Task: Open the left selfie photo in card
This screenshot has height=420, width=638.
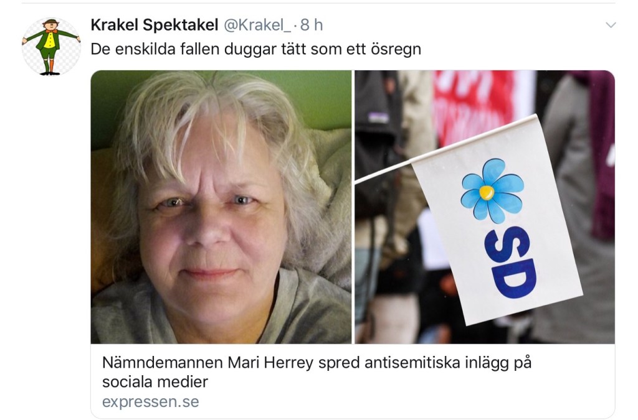Action: pyautogui.click(x=221, y=207)
